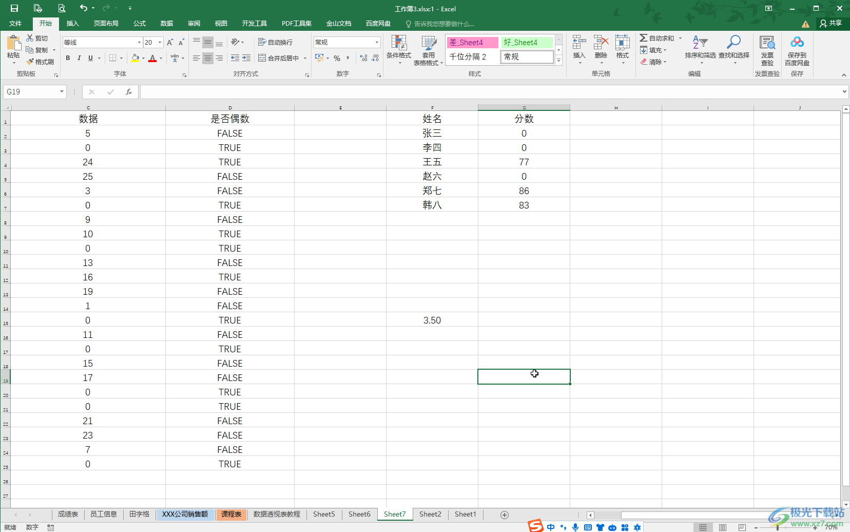850x532 pixels.
Task: Click the Sogou input method icon
Action: coord(536,526)
